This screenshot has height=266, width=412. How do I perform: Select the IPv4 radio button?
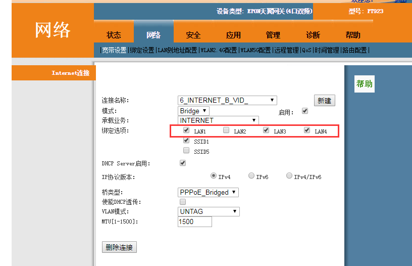[x=214, y=175]
